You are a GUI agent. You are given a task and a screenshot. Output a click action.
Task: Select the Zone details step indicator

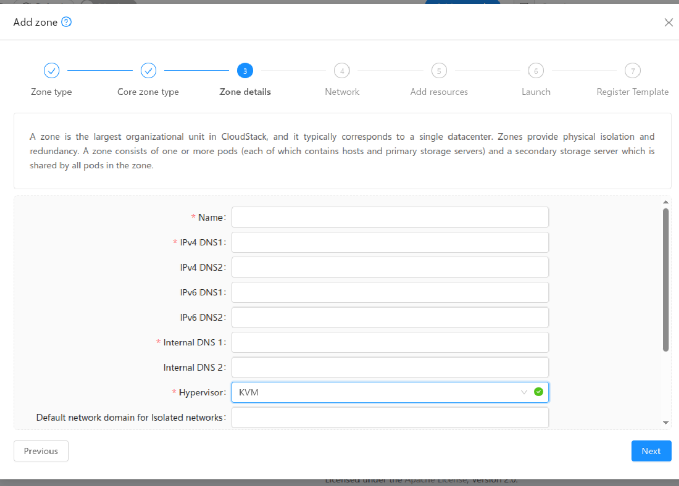click(x=245, y=70)
